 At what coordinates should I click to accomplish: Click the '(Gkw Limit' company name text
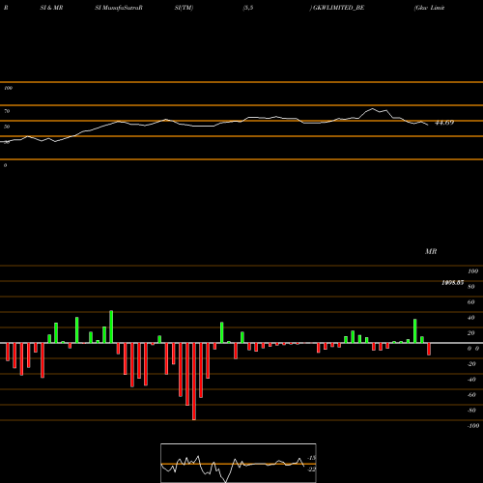click(429, 8)
